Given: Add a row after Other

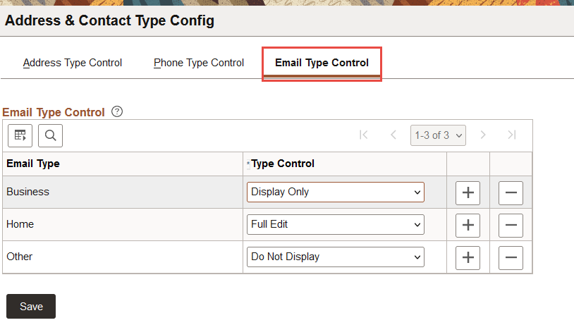Looking at the screenshot, I should (468, 257).
